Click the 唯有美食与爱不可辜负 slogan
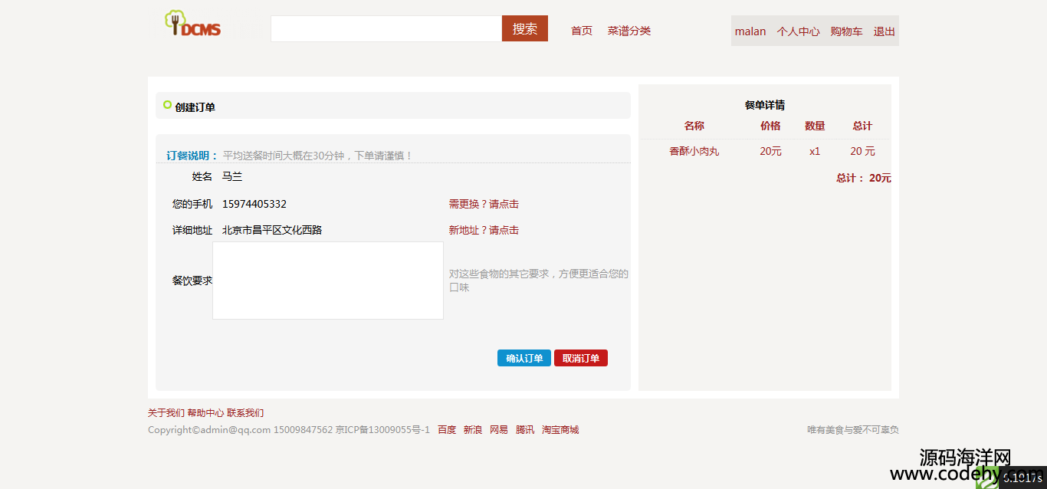 (853, 430)
